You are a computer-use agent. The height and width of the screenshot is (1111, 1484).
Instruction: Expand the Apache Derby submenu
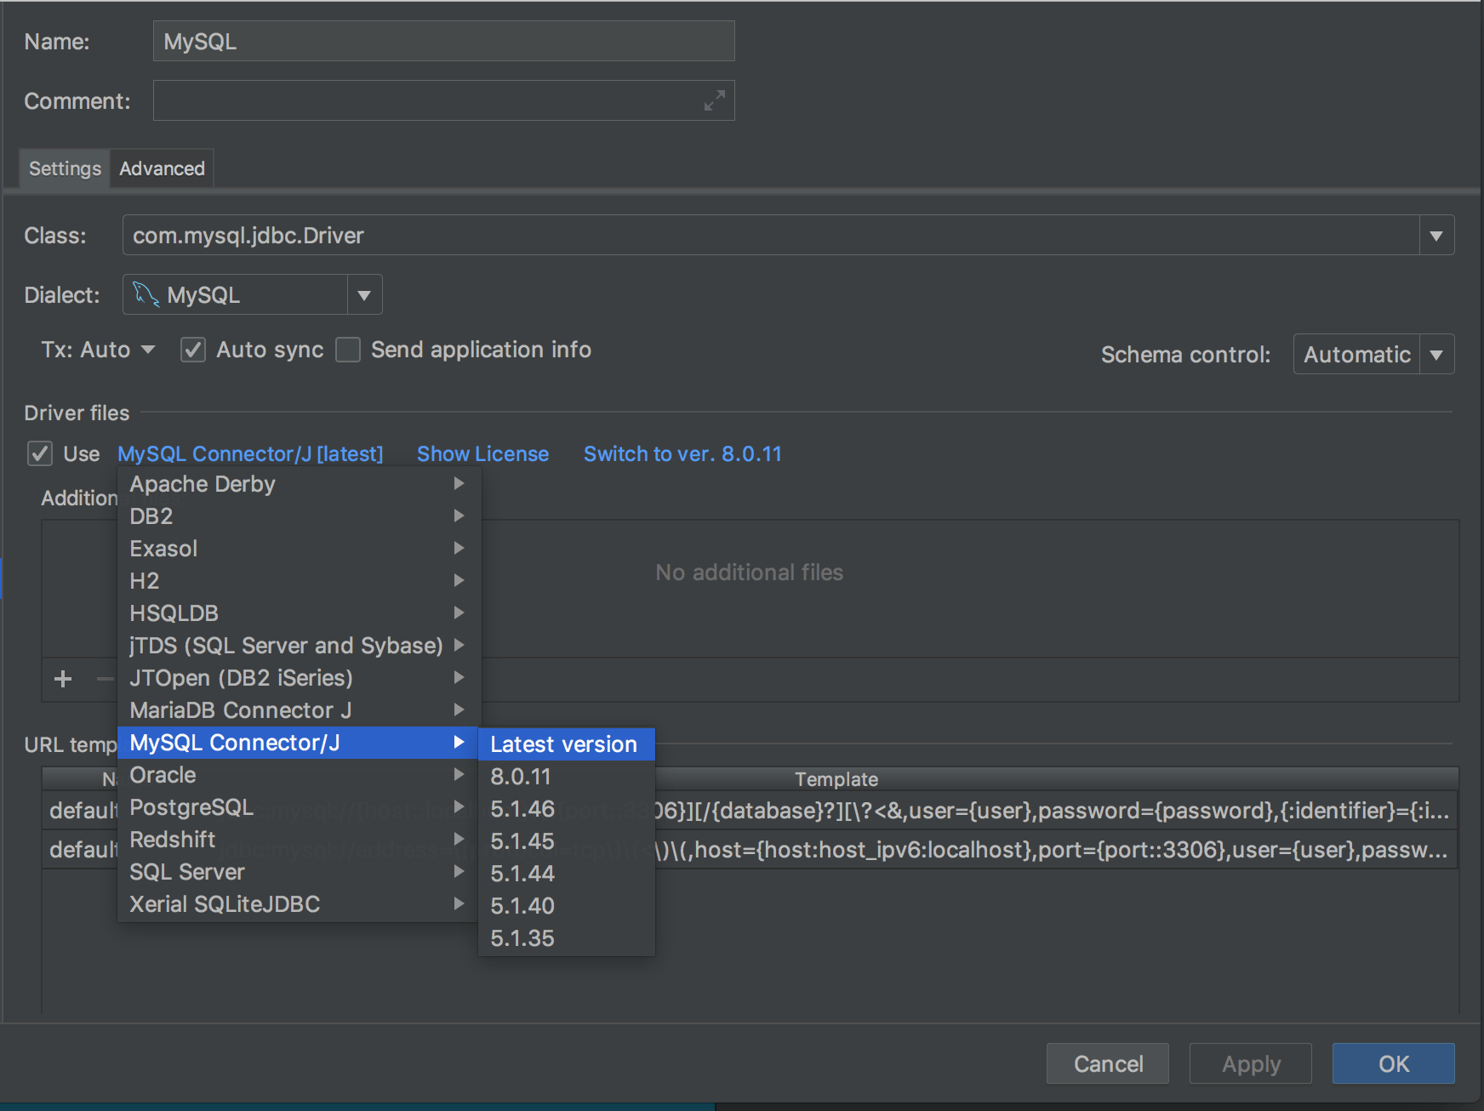pos(300,484)
